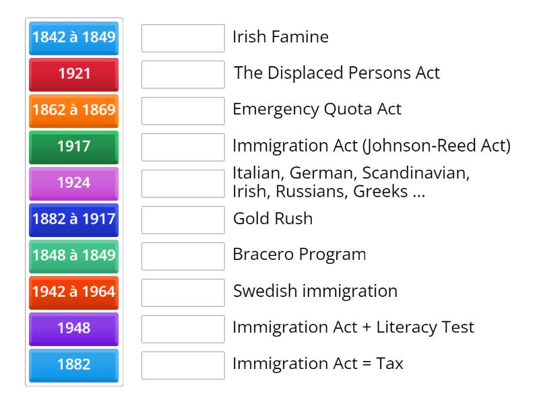Click the drop box beside Italian, German, Scandinavian
Image resolution: width=539 pixels, height=404 pixels.
[183, 184]
